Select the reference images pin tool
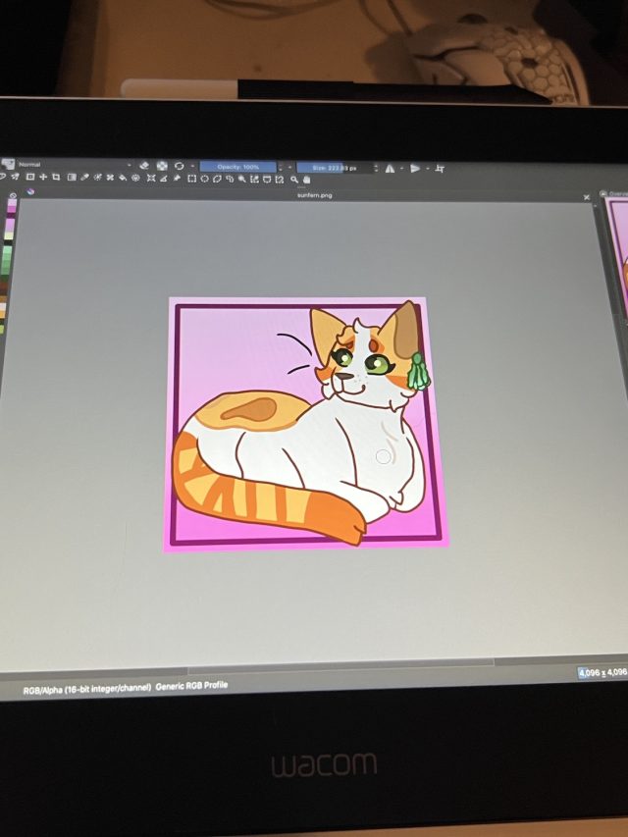 (x=177, y=178)
